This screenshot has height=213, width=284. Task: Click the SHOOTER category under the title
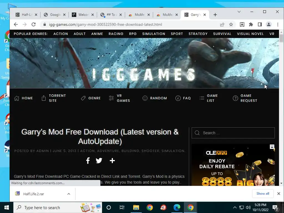pos(150,151)
